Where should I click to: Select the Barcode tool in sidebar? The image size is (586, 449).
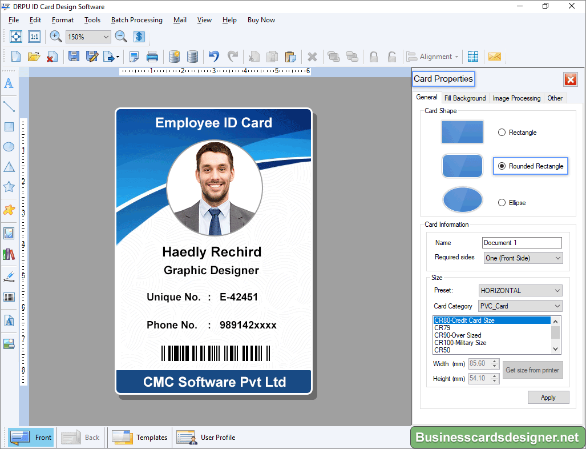pos(9,298)
